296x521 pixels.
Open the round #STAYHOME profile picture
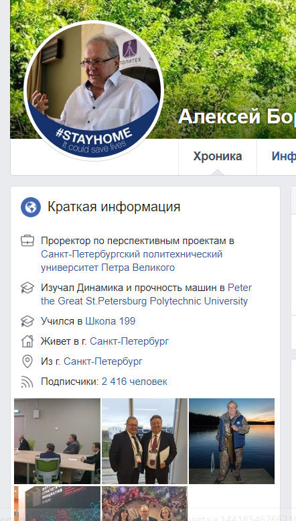pos(93,91)
